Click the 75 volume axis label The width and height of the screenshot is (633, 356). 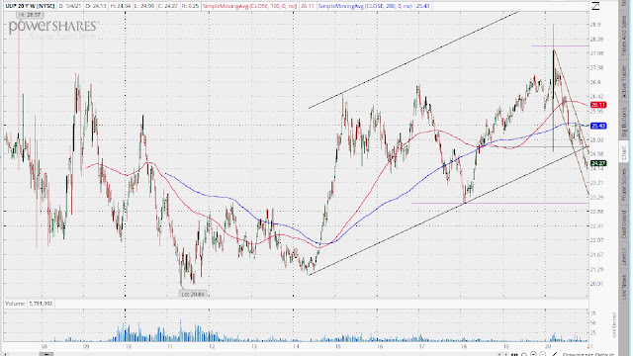tap(593, 313)
